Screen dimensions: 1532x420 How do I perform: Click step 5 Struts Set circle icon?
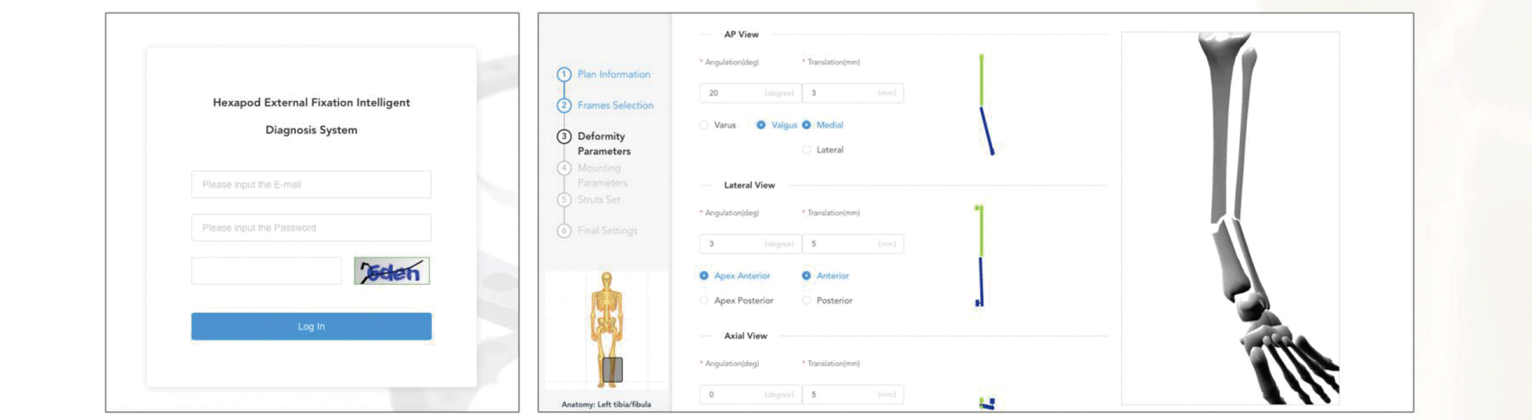563,200
